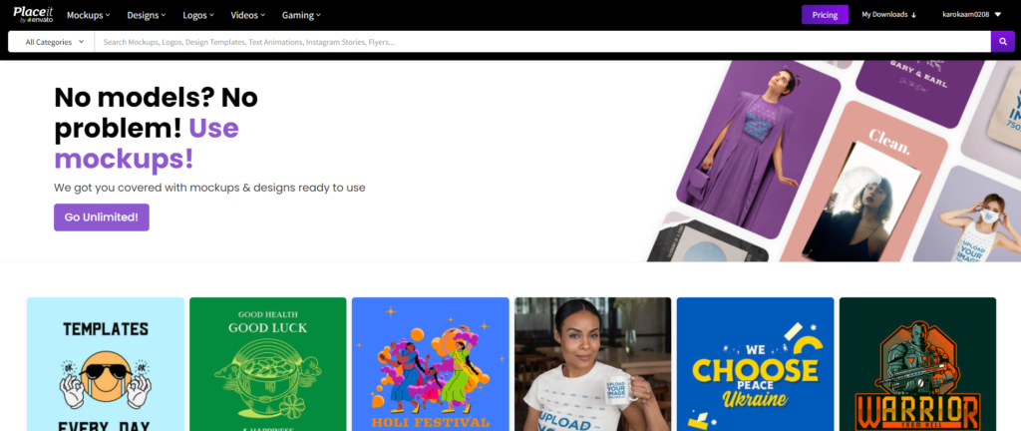Open the Designs menu
The image size is (1021, 431).
coord(147,14)
